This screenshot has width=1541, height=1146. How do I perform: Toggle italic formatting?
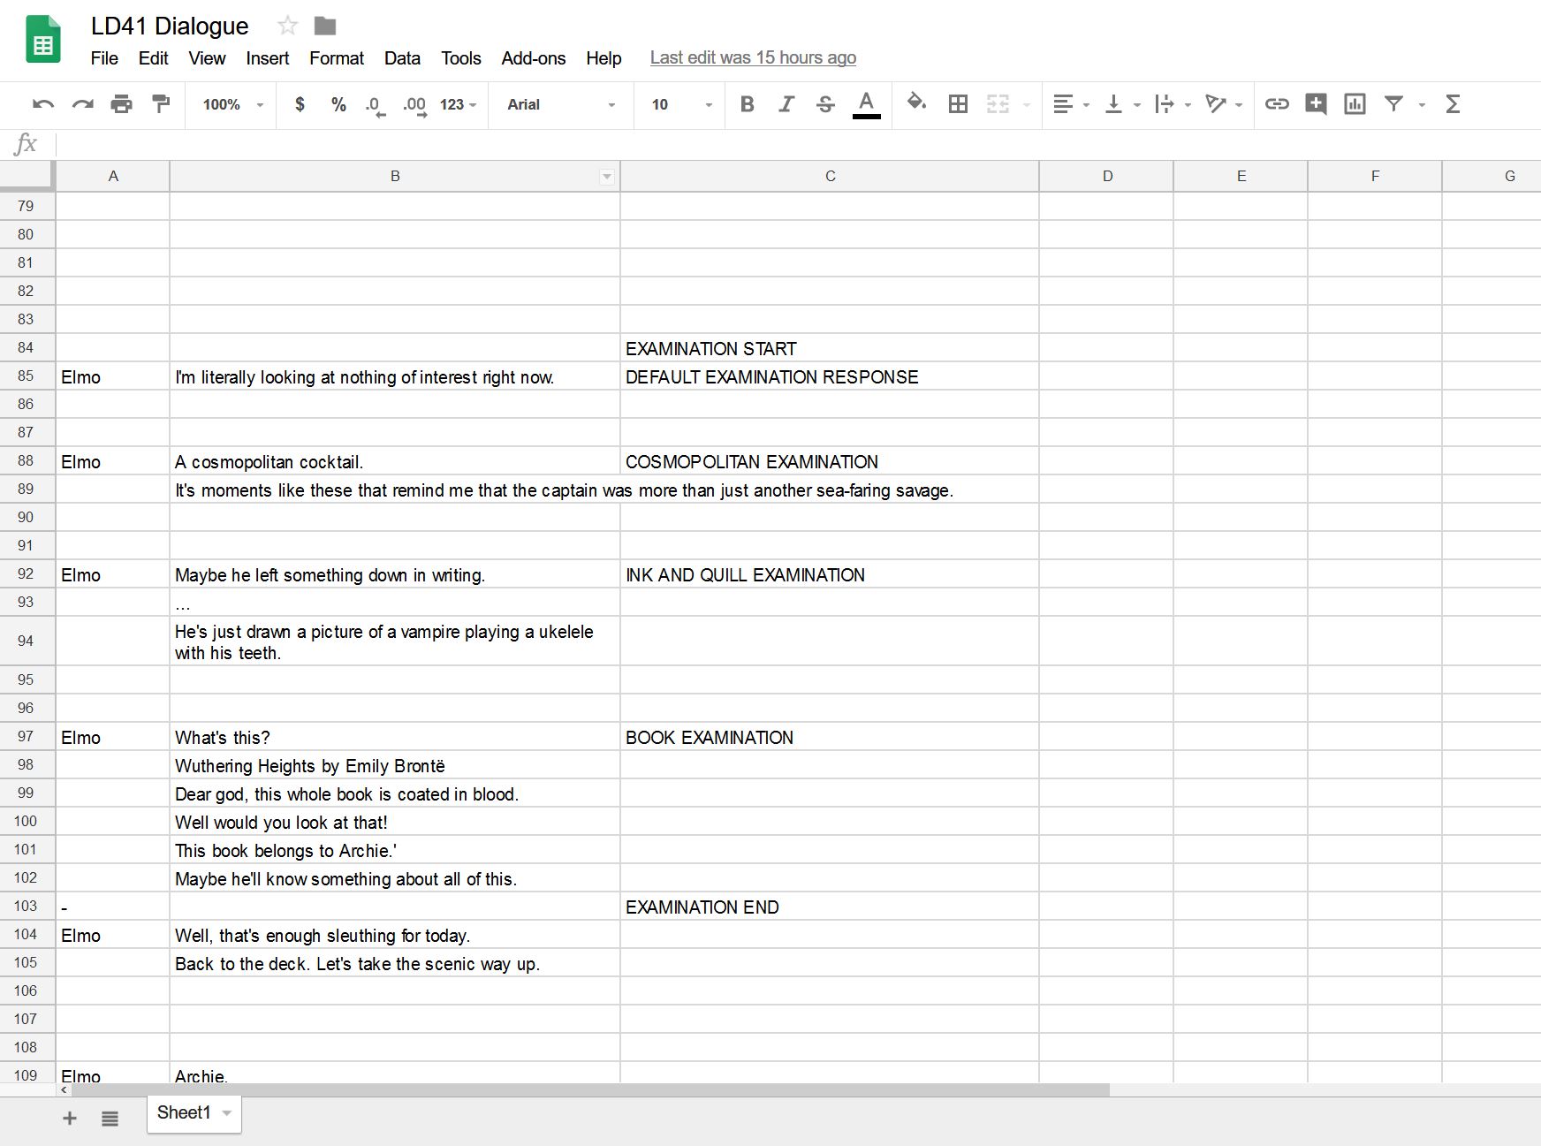coord(786,104)
